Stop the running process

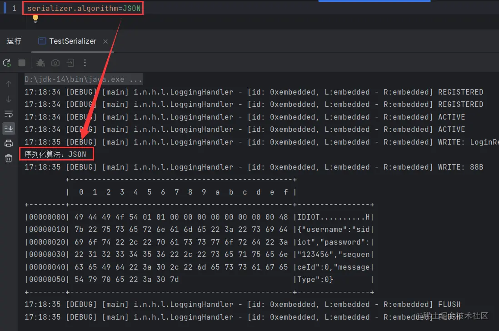click(x=22, y=63)
